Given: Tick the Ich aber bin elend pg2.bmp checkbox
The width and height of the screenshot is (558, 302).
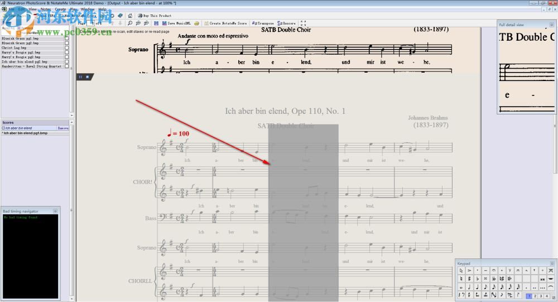Looking at the screenshot, I should coord(66,61).
